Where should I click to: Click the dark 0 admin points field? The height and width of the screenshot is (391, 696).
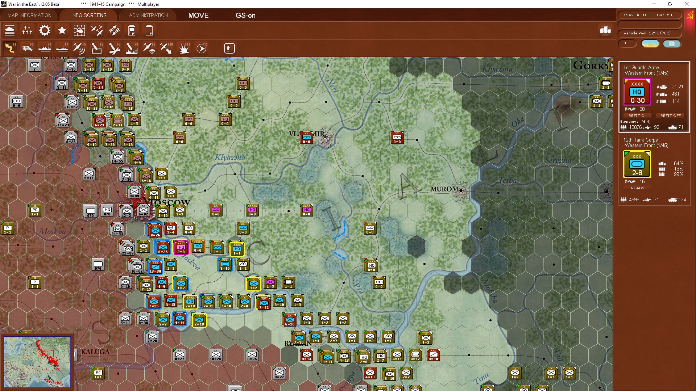pyautogui.click(x=627, y=43)
